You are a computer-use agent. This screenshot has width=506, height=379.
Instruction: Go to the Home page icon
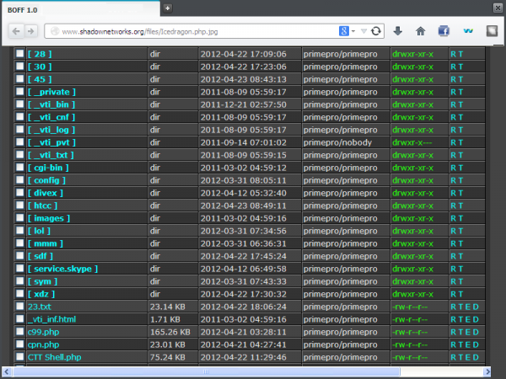(420, 31)
